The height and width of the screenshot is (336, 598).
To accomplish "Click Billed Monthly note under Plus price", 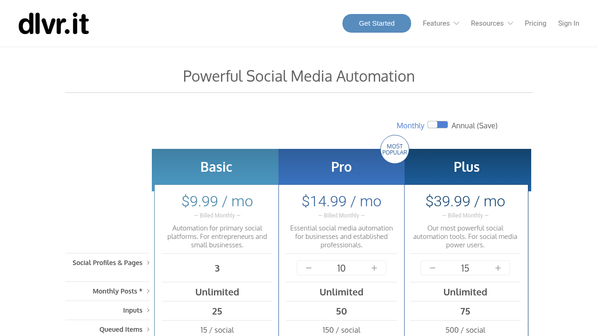I will 465,216.
